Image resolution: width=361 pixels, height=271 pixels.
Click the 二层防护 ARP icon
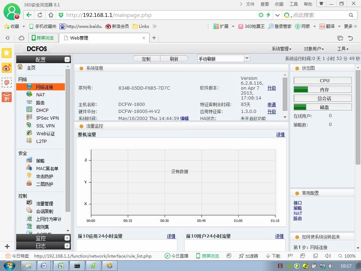(29, 183)
